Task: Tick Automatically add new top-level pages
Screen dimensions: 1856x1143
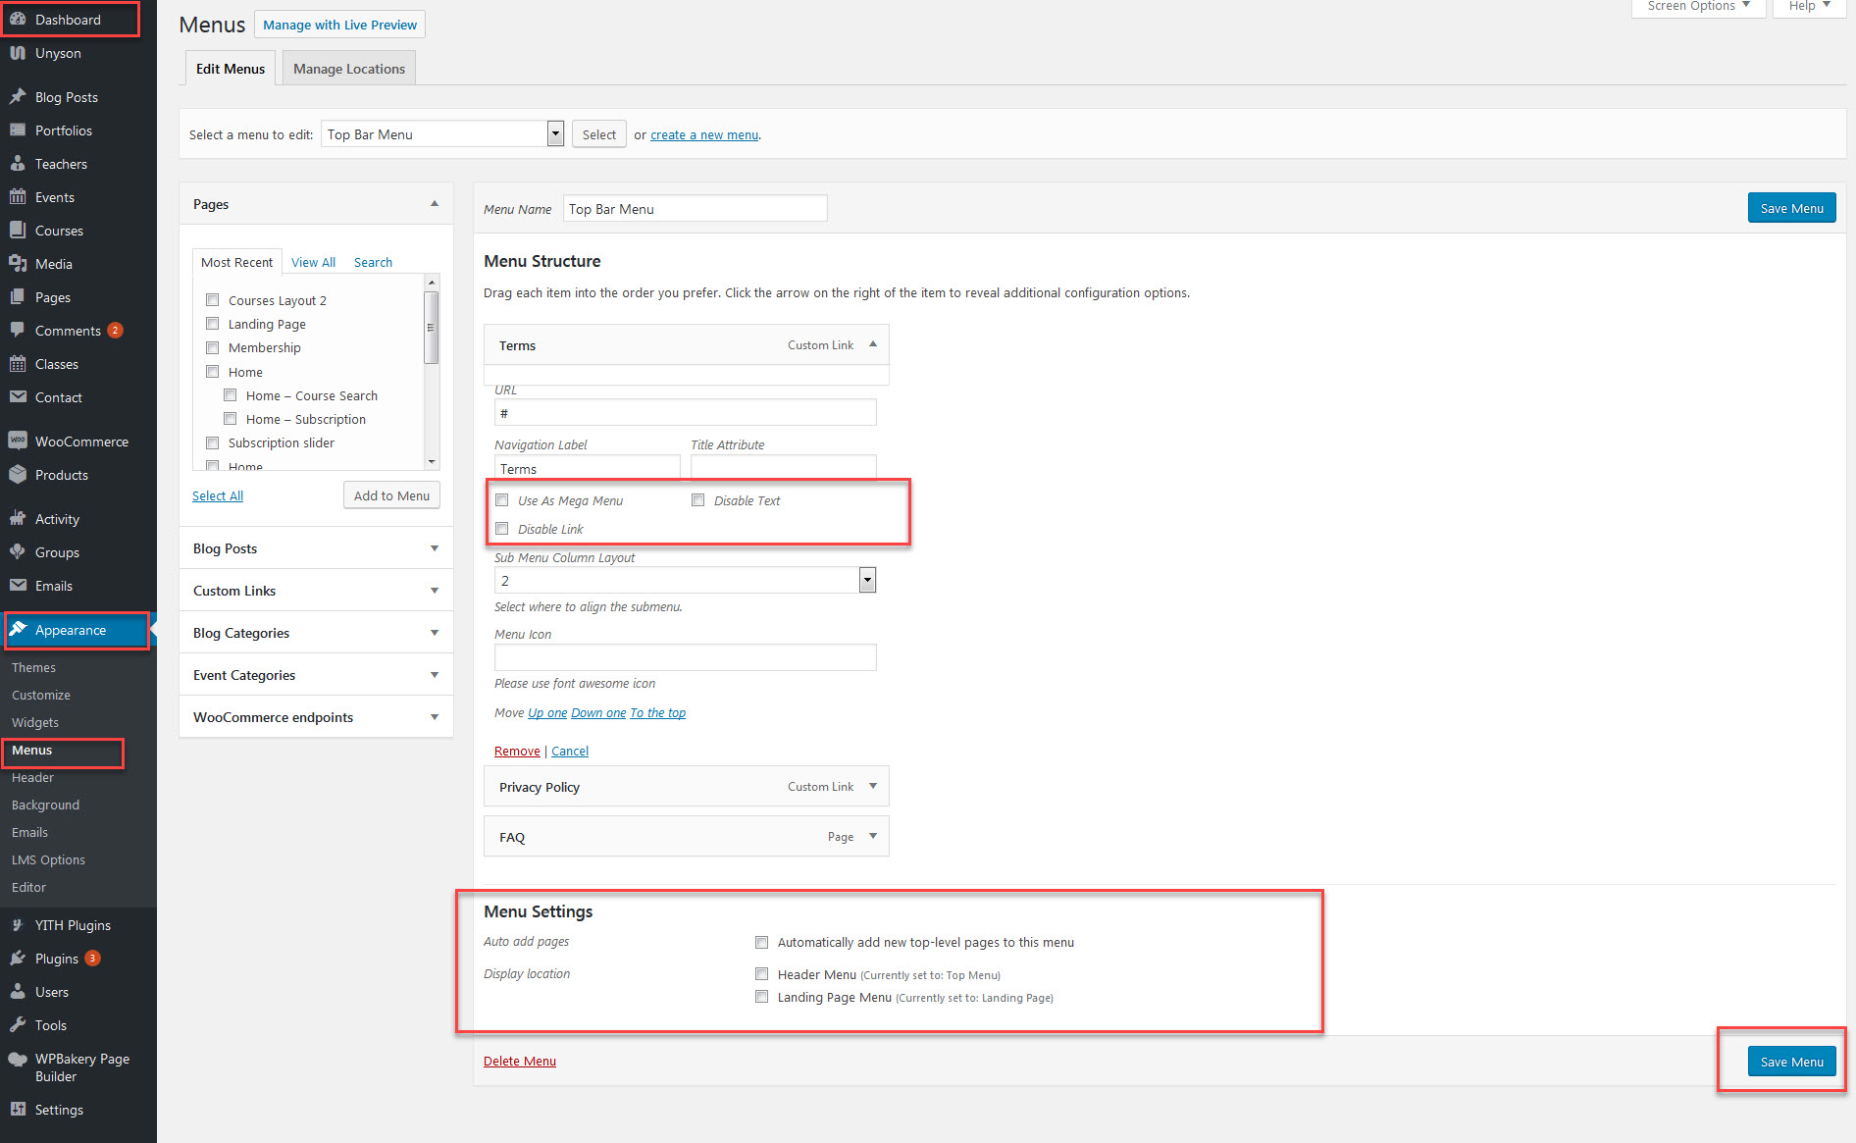Action: tap(761, 942)
